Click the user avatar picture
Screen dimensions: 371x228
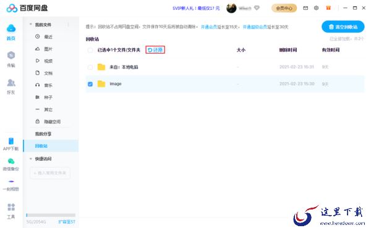click(x=231, y=8)
